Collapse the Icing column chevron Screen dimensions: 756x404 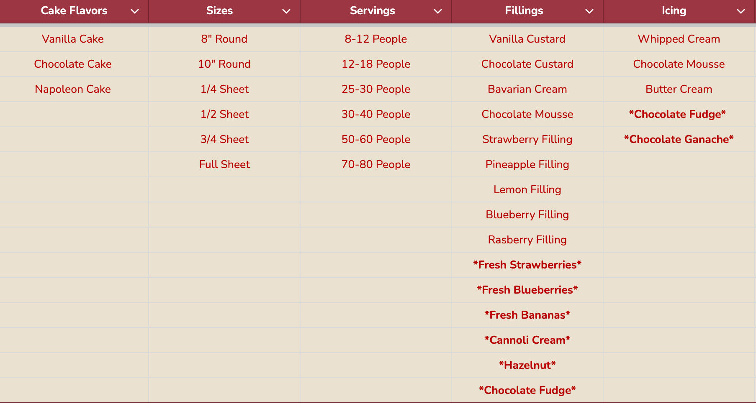[741, 11]
